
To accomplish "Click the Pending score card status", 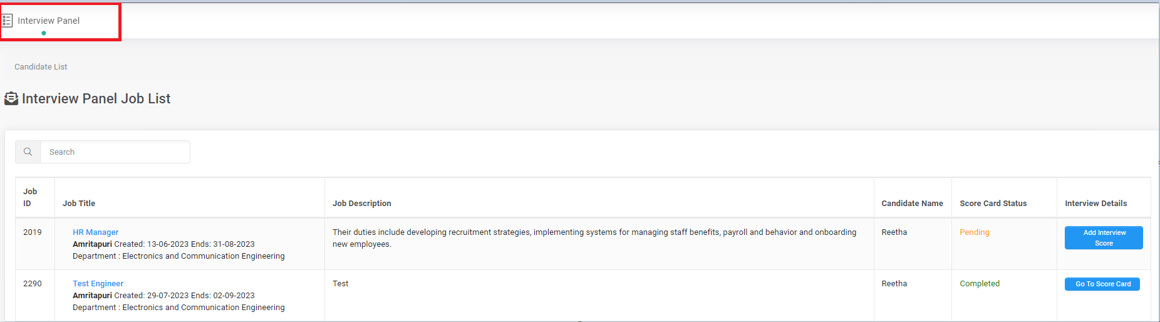I will click(x=975, y=232).
